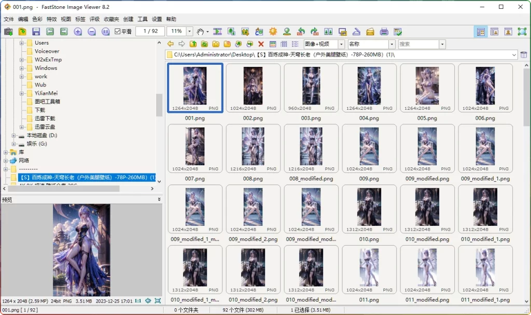Toggle the first browser layout view mode

click(x=481, y=32)
